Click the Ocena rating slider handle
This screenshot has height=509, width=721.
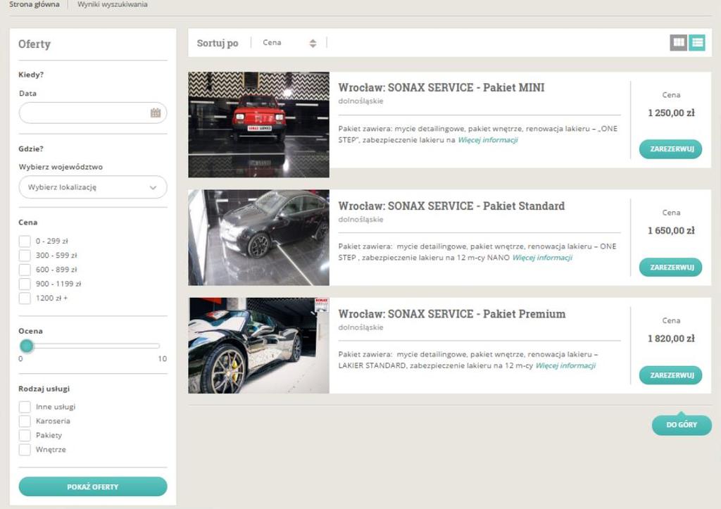(27, 346)
